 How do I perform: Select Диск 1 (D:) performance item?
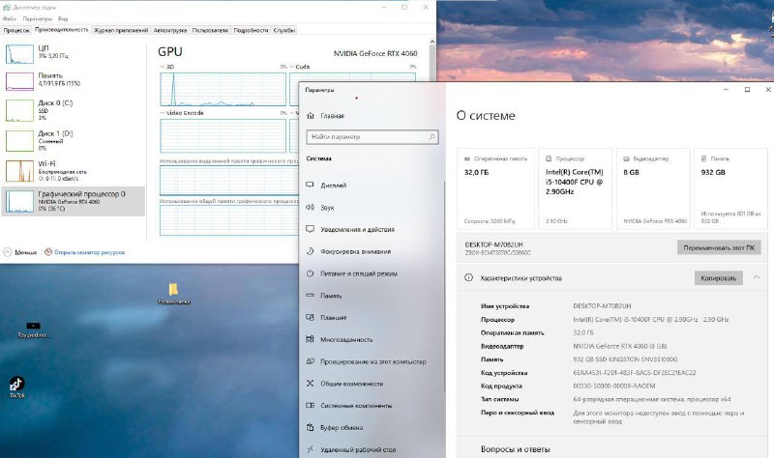pos(74,140)
